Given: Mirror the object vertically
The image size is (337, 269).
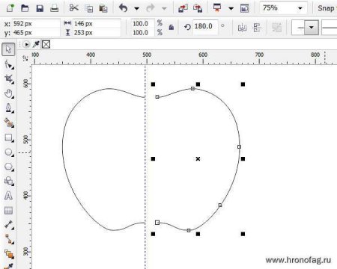Looking at the screenshot, I should [257, 28].
